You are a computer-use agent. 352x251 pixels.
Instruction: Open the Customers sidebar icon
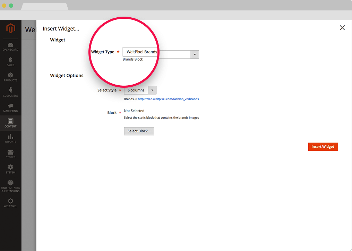coord(10,93)
